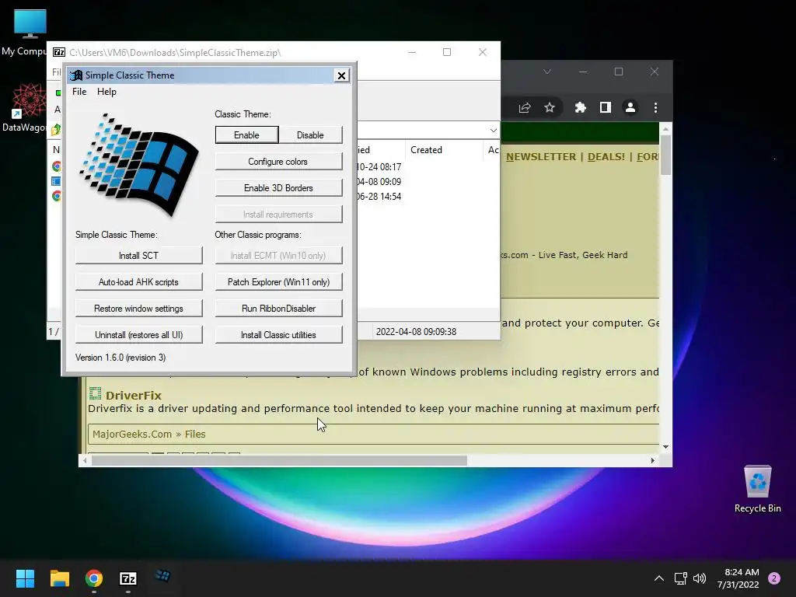Open Configure colors
Image resolution: width=796 pixels, height=597 pixels.
pos(278,162)
